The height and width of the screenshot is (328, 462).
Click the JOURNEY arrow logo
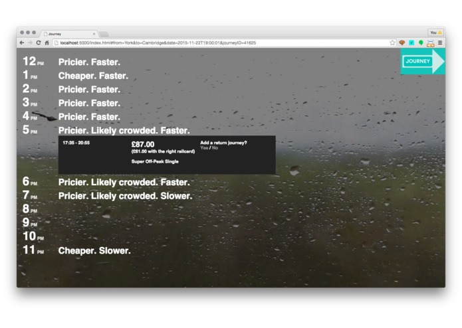423,61
